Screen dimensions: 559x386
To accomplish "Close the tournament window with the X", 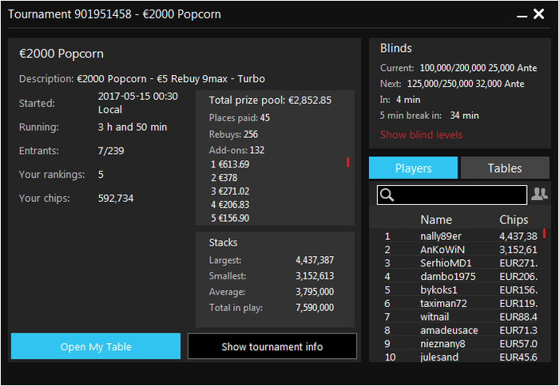I will 539,14.
